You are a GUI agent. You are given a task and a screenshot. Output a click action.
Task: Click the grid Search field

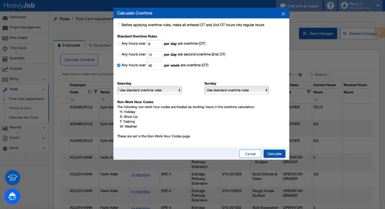tap(341, 74)
